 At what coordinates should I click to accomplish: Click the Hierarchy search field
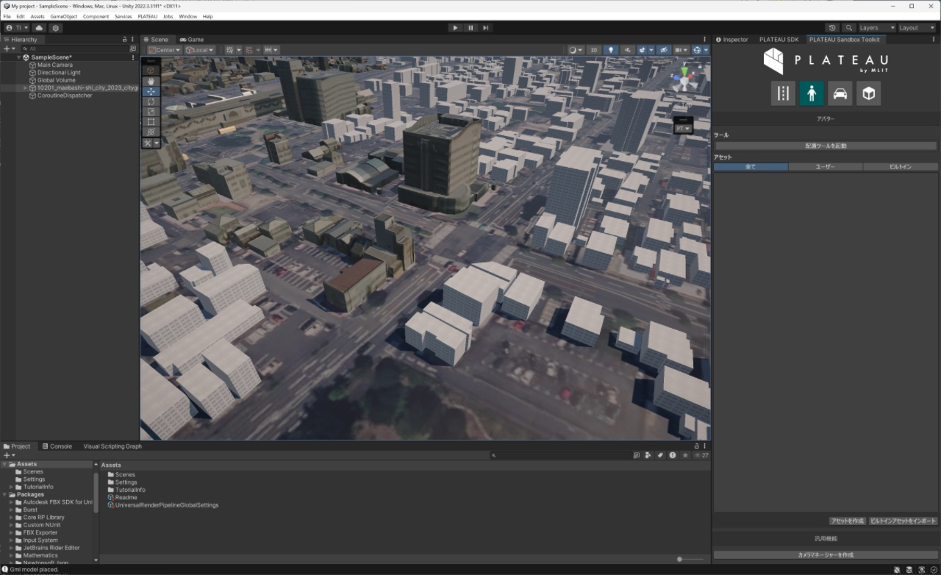point(75,49)
